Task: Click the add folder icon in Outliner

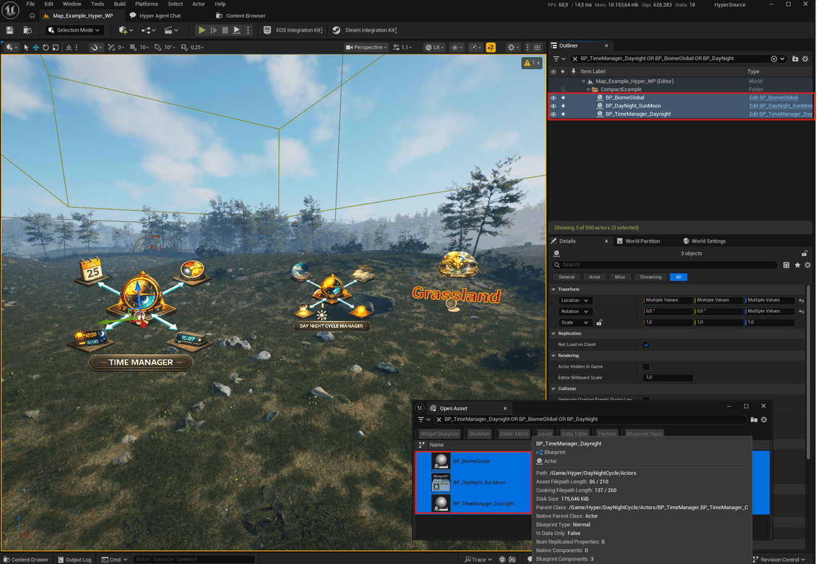Action: [795, 59]
